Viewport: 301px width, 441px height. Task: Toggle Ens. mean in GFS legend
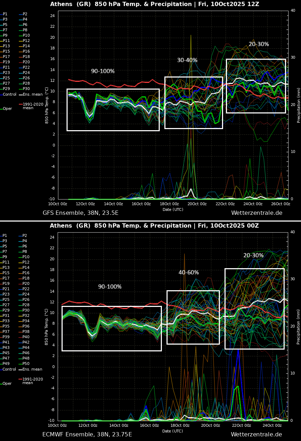[32, 95]
